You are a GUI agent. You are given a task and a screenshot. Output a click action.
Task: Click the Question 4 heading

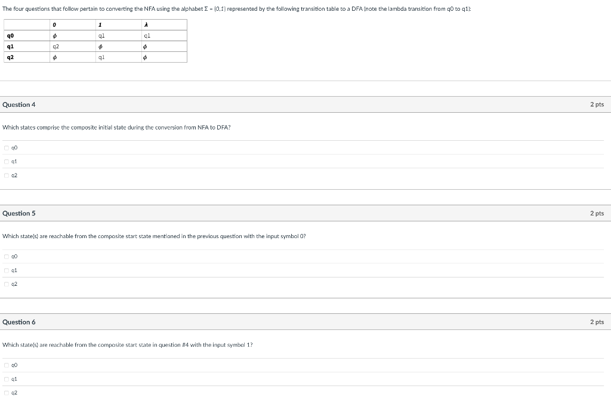[x=18, y=104]
